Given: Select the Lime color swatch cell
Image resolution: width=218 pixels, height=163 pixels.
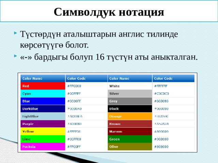Looking at the screenshot, I should tap(43, 139).
